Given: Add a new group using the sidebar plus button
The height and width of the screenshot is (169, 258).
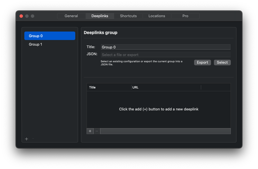Looking at the screenshot, I should 27,139.
